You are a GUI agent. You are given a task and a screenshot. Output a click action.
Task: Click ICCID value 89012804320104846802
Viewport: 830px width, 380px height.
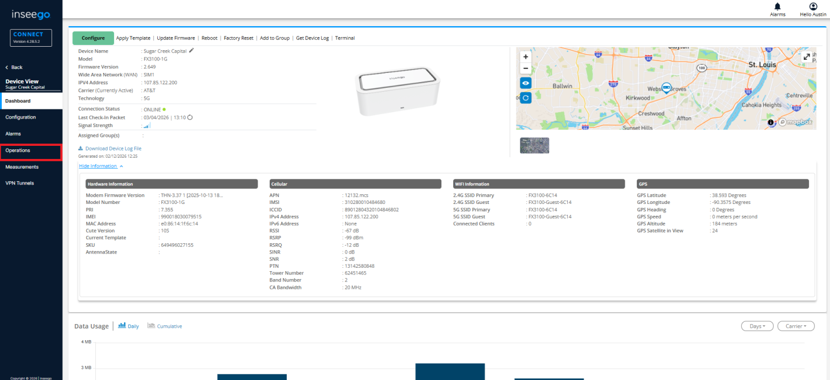(371, 210)
